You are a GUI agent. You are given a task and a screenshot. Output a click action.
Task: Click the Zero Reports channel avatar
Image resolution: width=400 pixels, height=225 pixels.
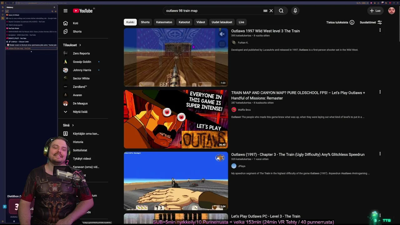[x=65, y=53]
